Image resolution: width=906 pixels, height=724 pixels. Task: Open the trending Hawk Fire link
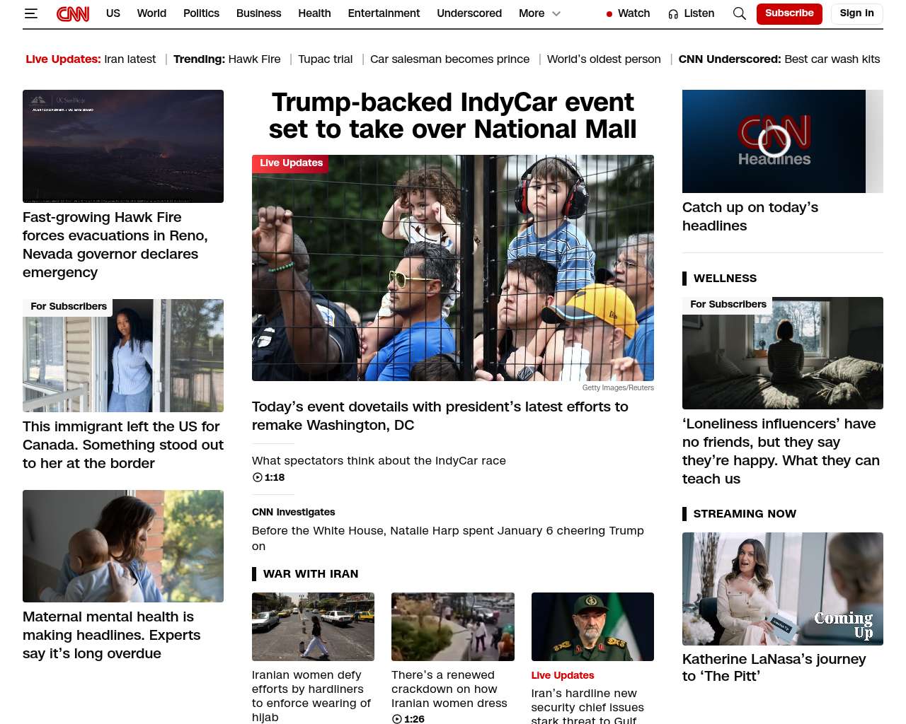(x=254, y=59)
